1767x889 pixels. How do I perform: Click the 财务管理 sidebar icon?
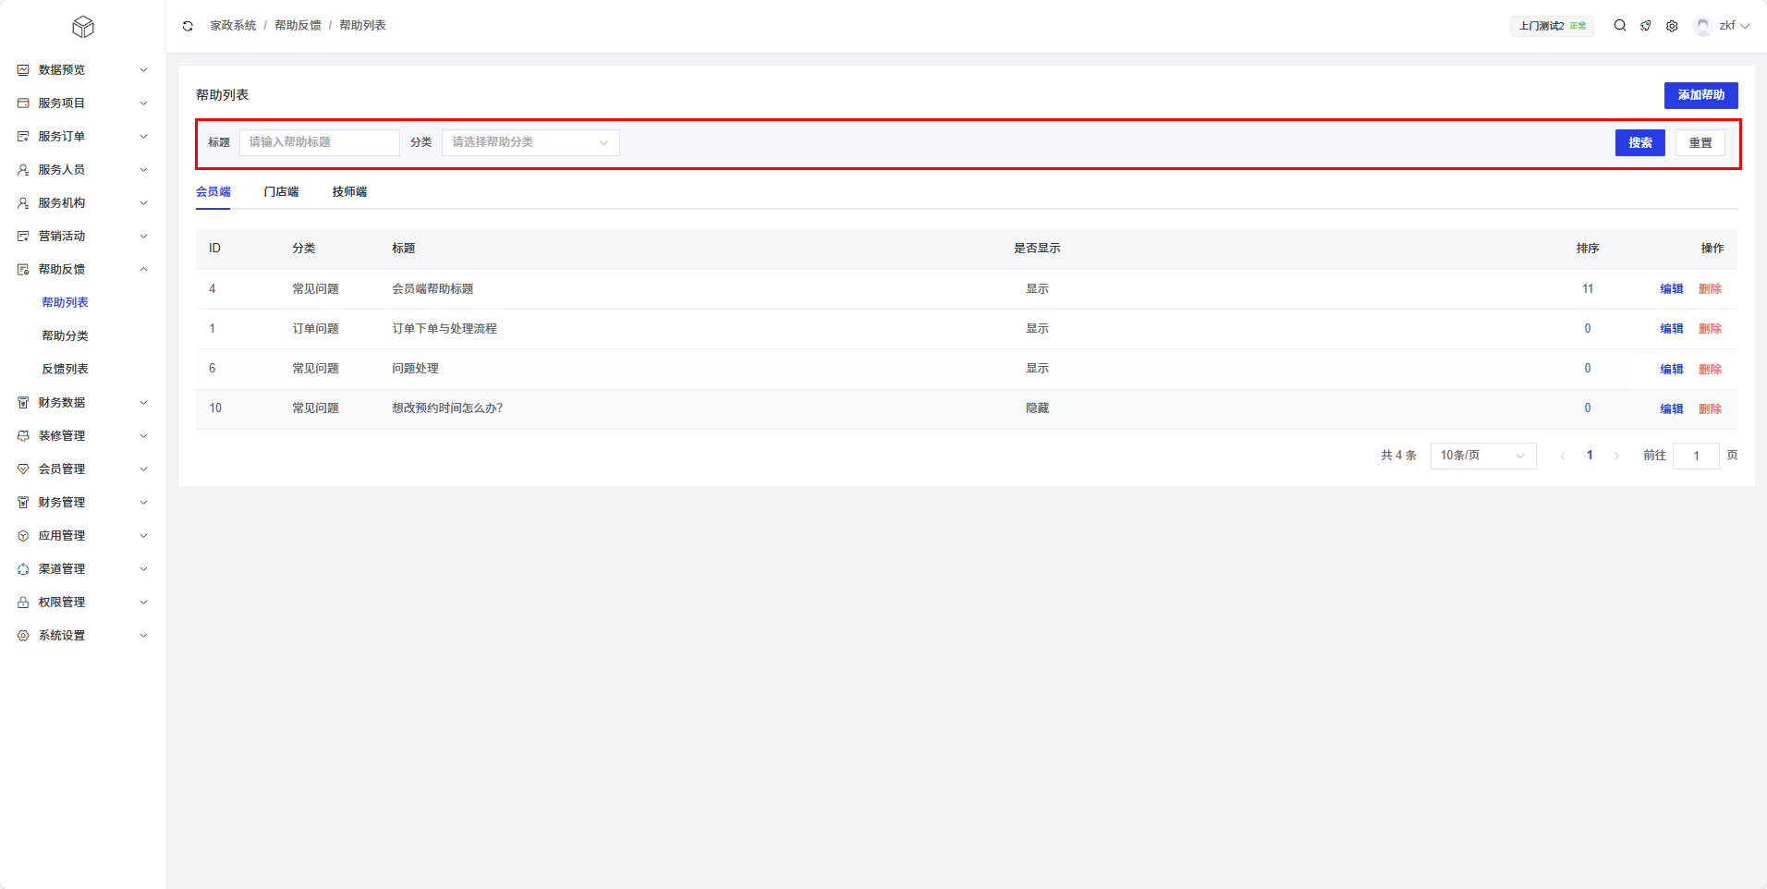23,503
